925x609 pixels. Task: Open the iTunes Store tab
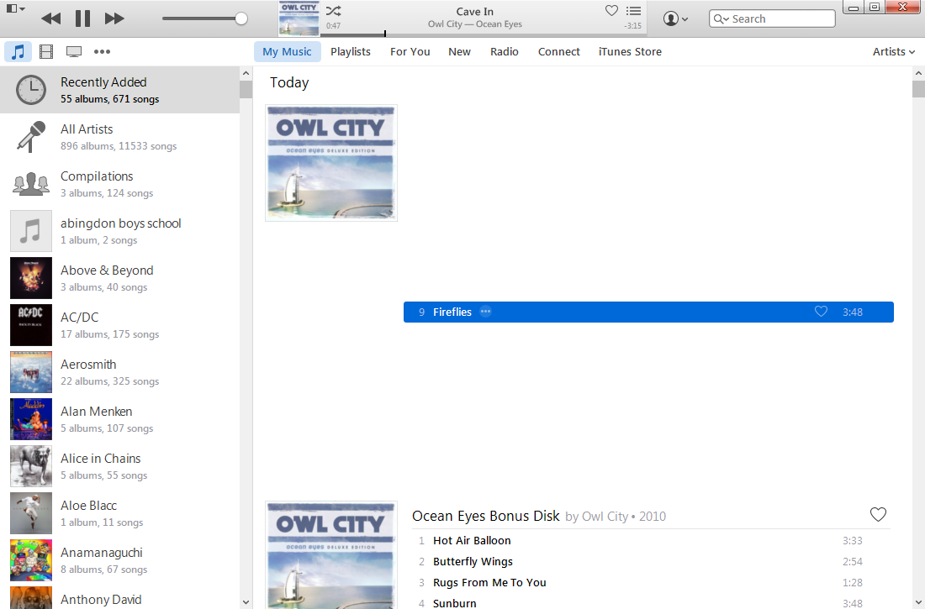tap(630, 52)
